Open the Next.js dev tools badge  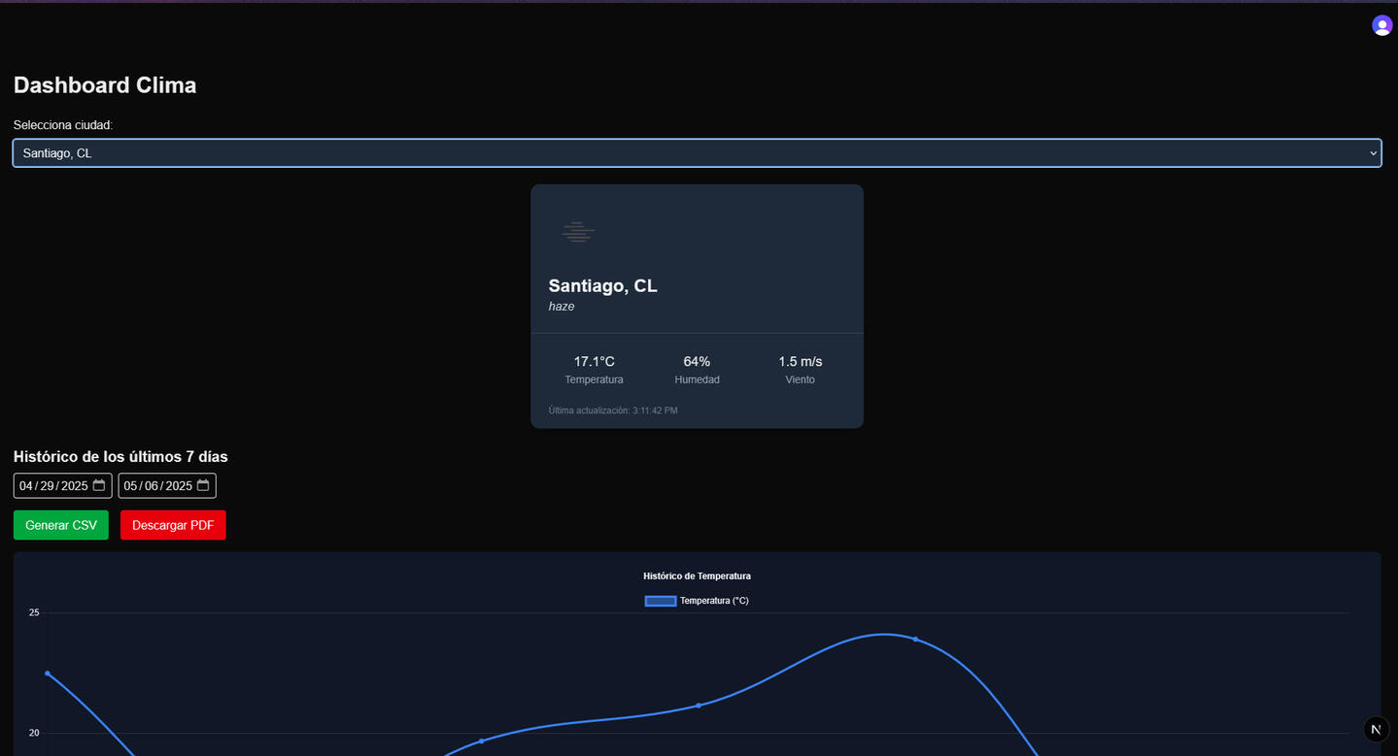click(x=1376, y=730)
